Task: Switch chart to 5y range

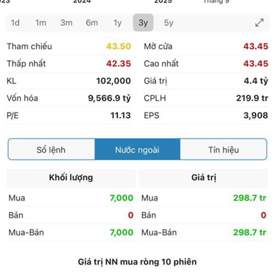Action: pos(169,22)
